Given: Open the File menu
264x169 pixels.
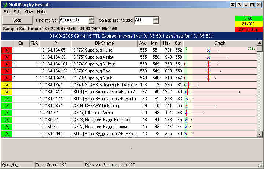Looking at the screenshot, I should pos(6,12).
